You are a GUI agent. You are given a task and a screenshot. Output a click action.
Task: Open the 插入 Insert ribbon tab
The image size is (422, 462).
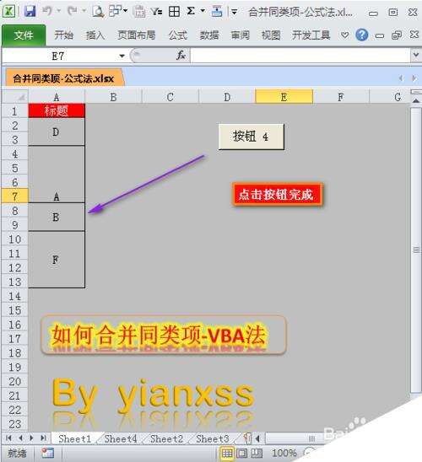pyautogui.click(x=95, y=35)
